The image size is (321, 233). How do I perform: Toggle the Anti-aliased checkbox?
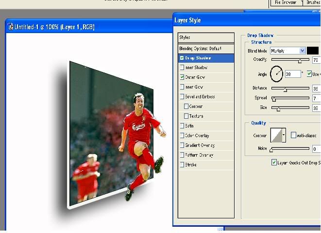293,135
